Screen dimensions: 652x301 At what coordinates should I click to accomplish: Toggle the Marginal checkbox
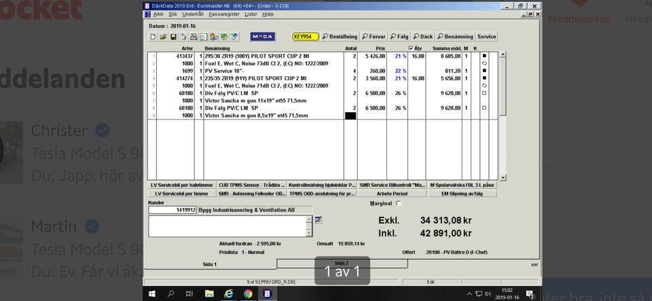pyautogui.click(x=399, y=203)
